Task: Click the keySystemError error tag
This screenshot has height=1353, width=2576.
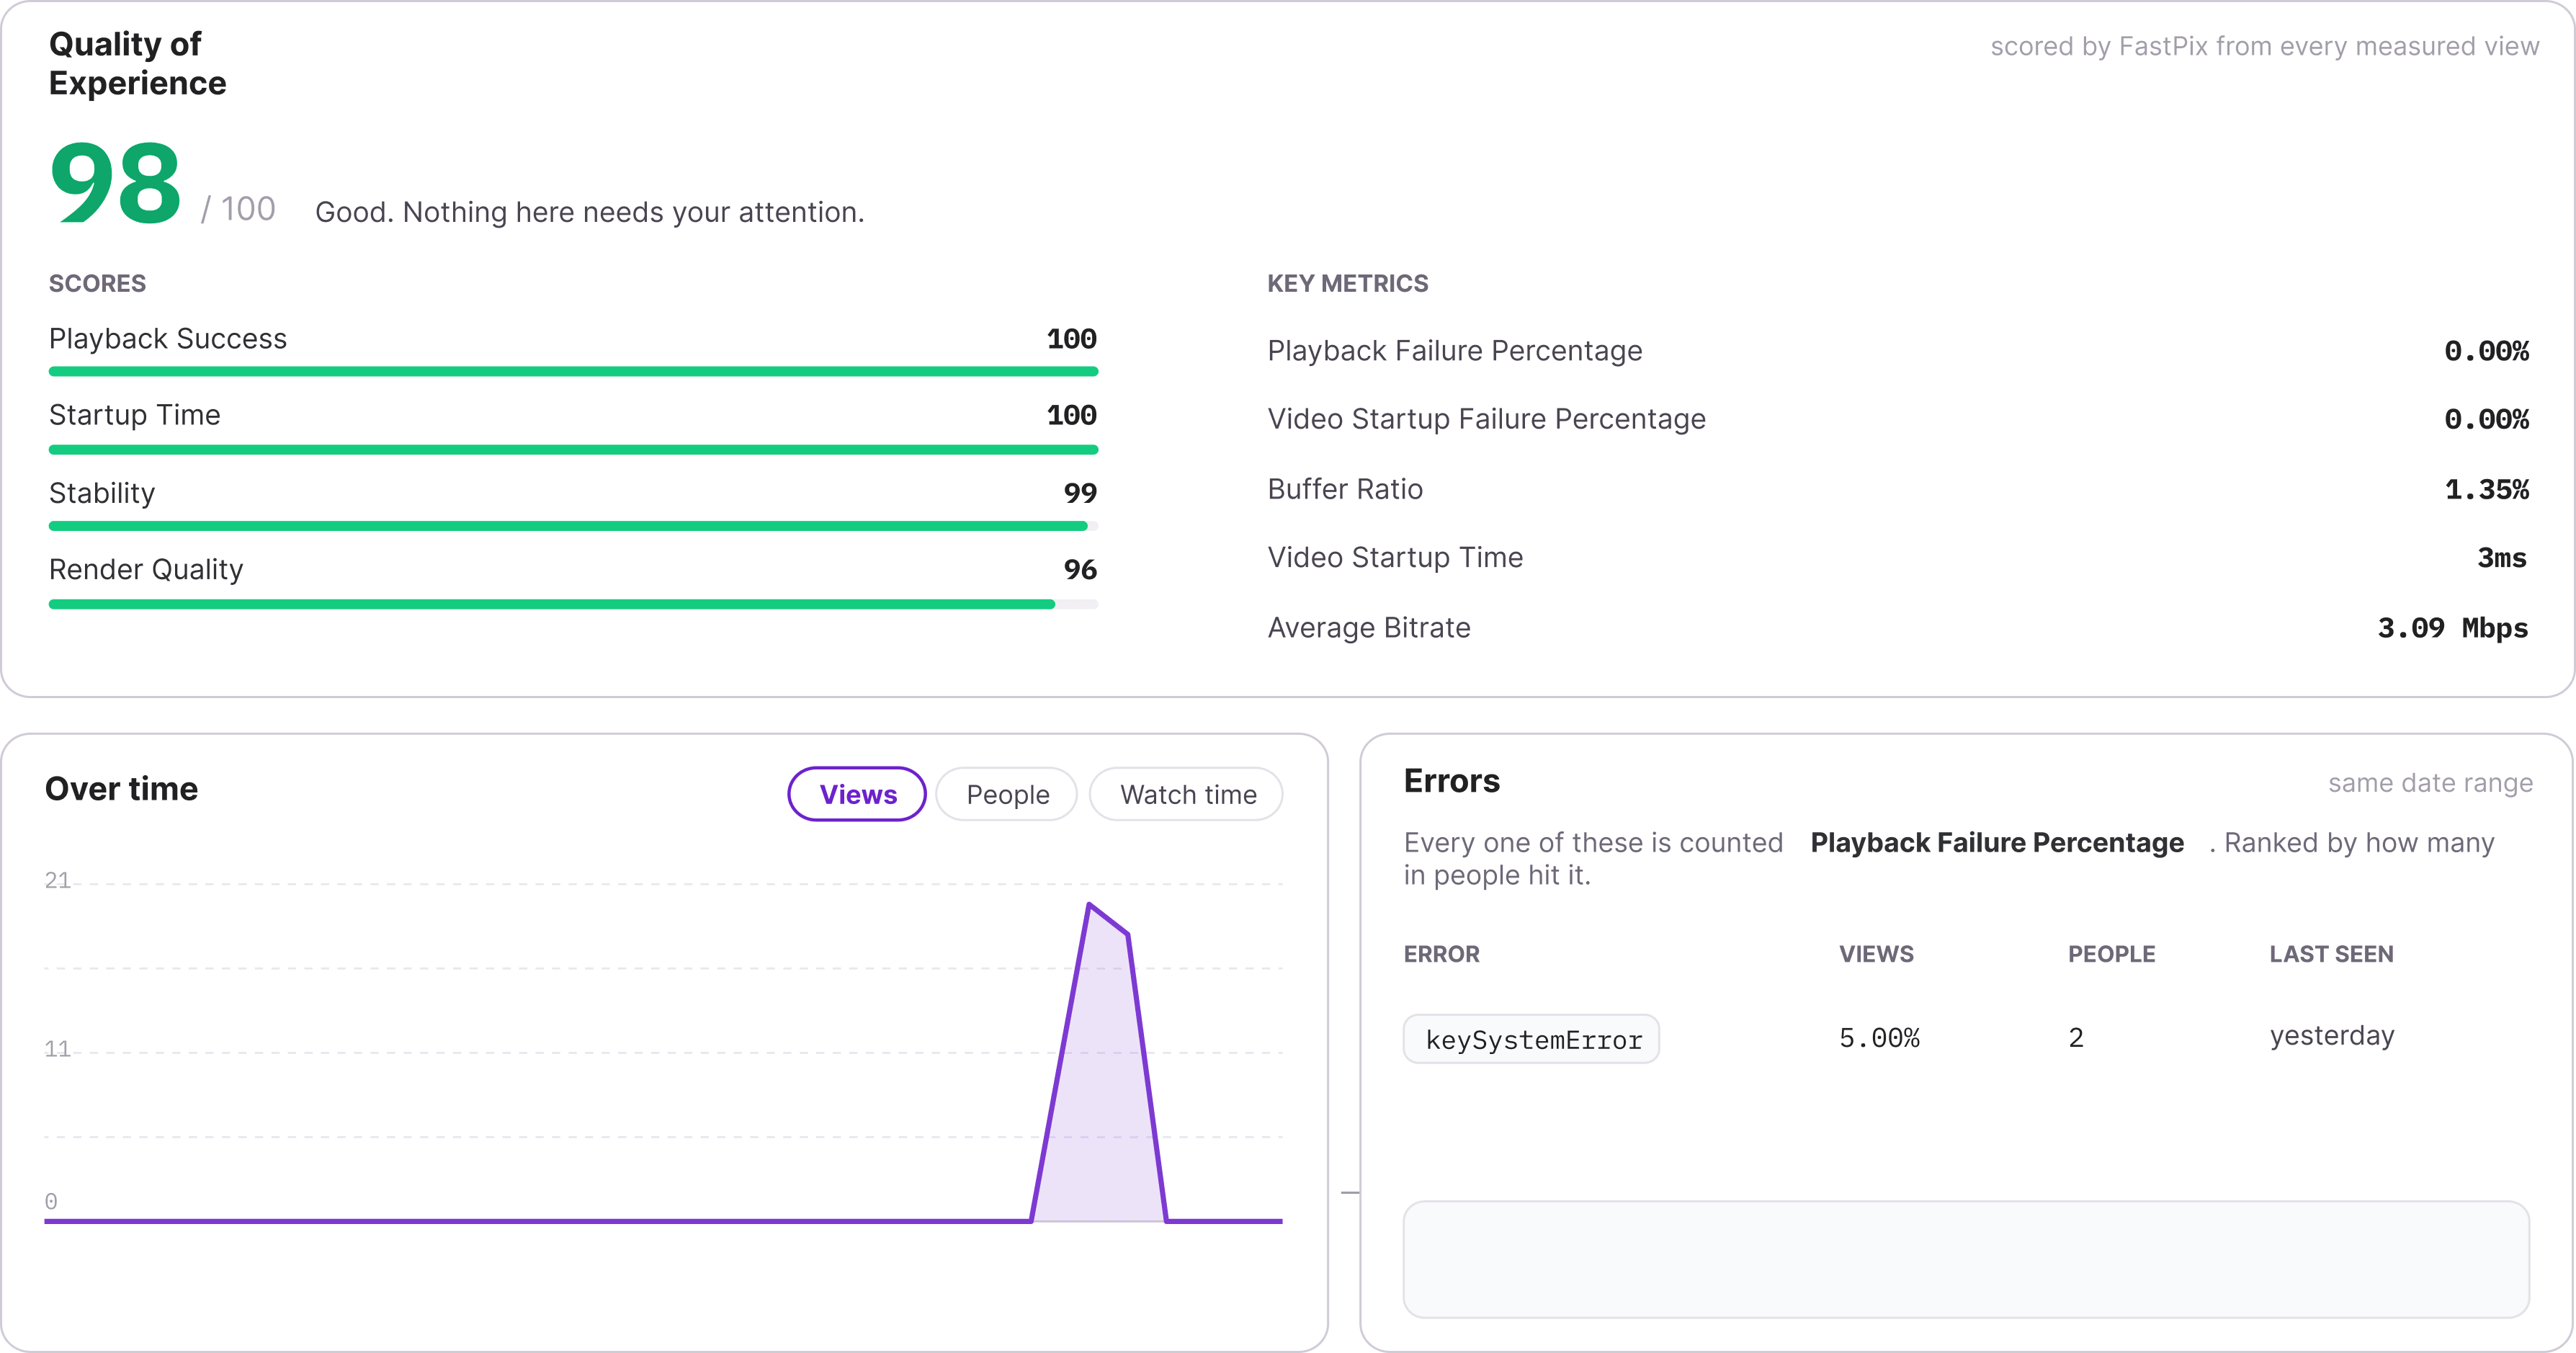Action: coord(1532,1039)
